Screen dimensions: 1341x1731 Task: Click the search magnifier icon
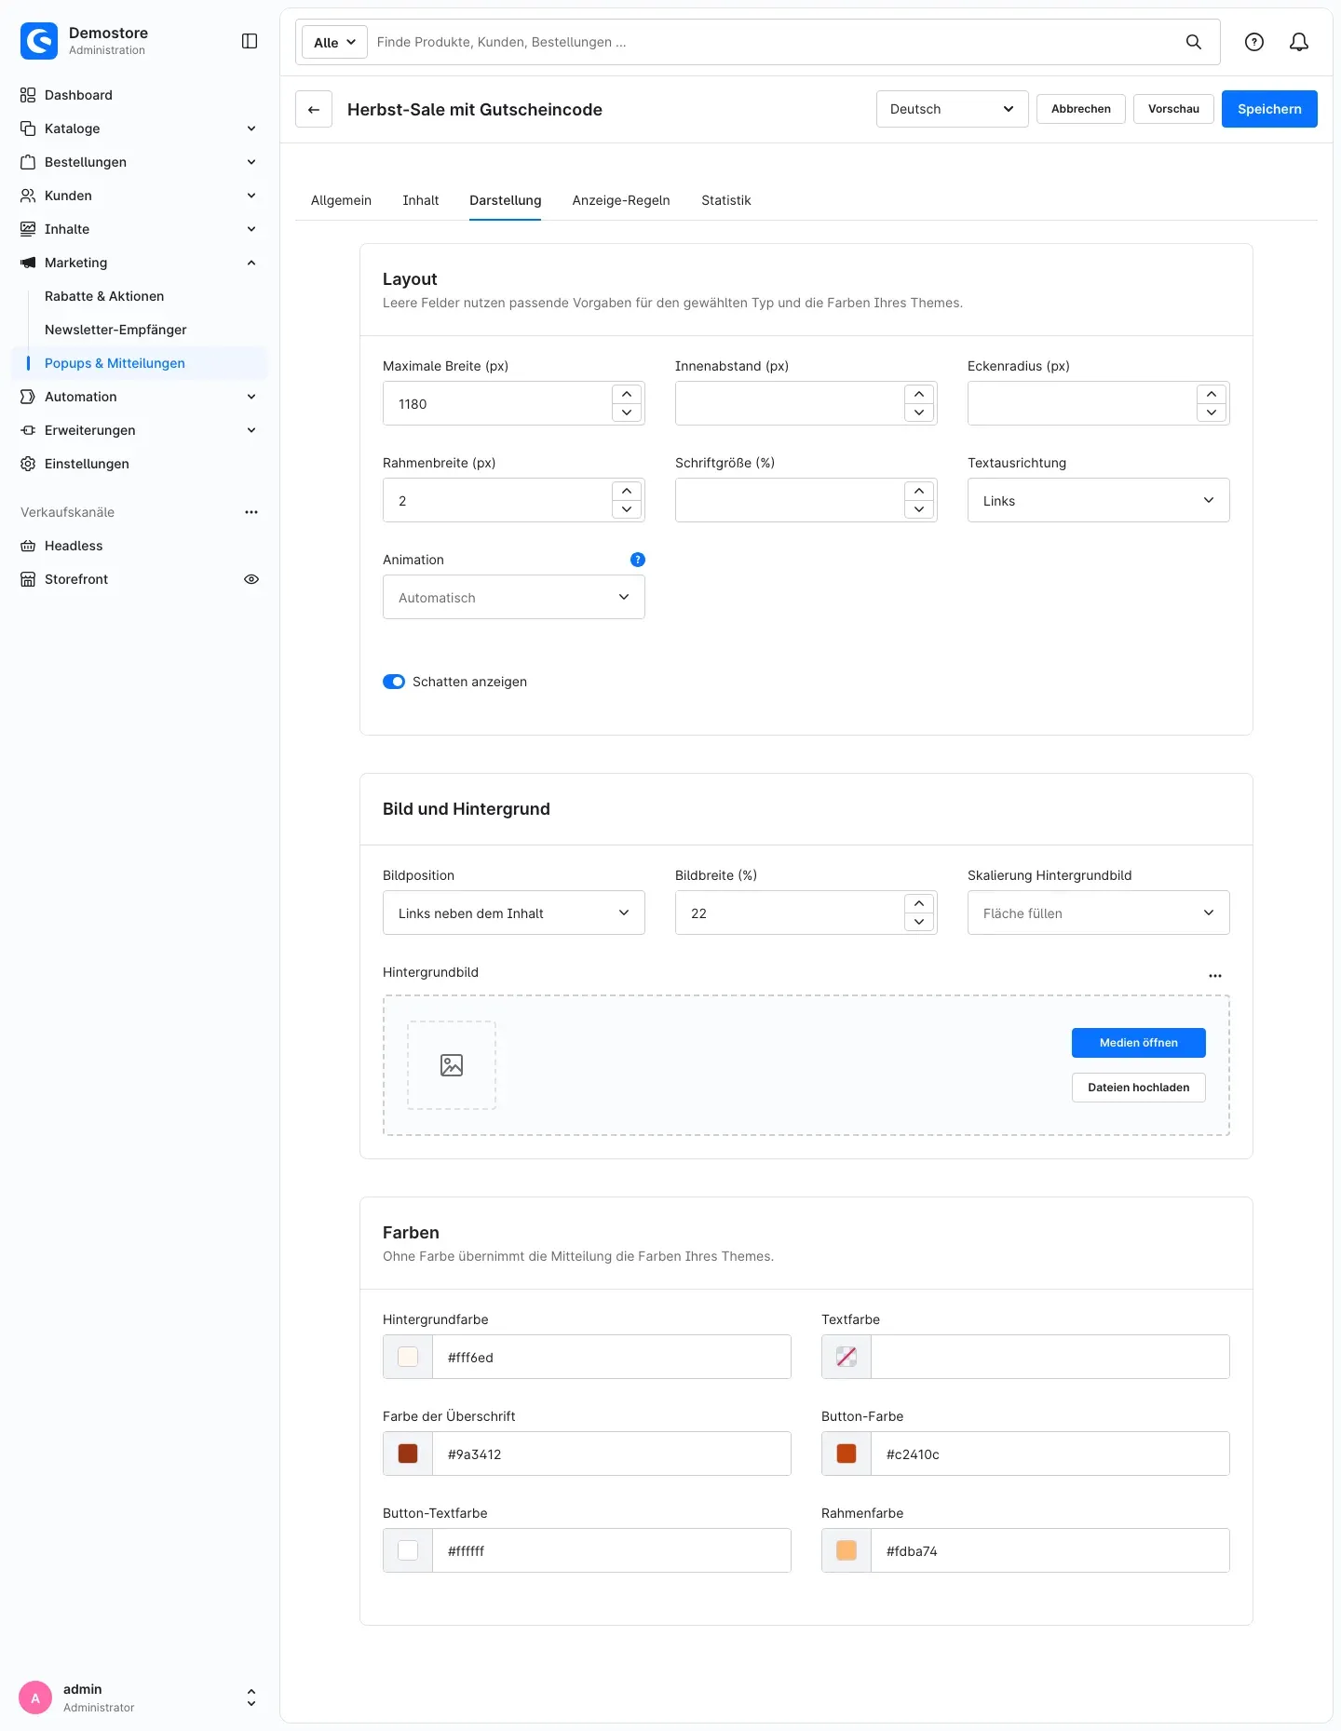[1193, 42]
